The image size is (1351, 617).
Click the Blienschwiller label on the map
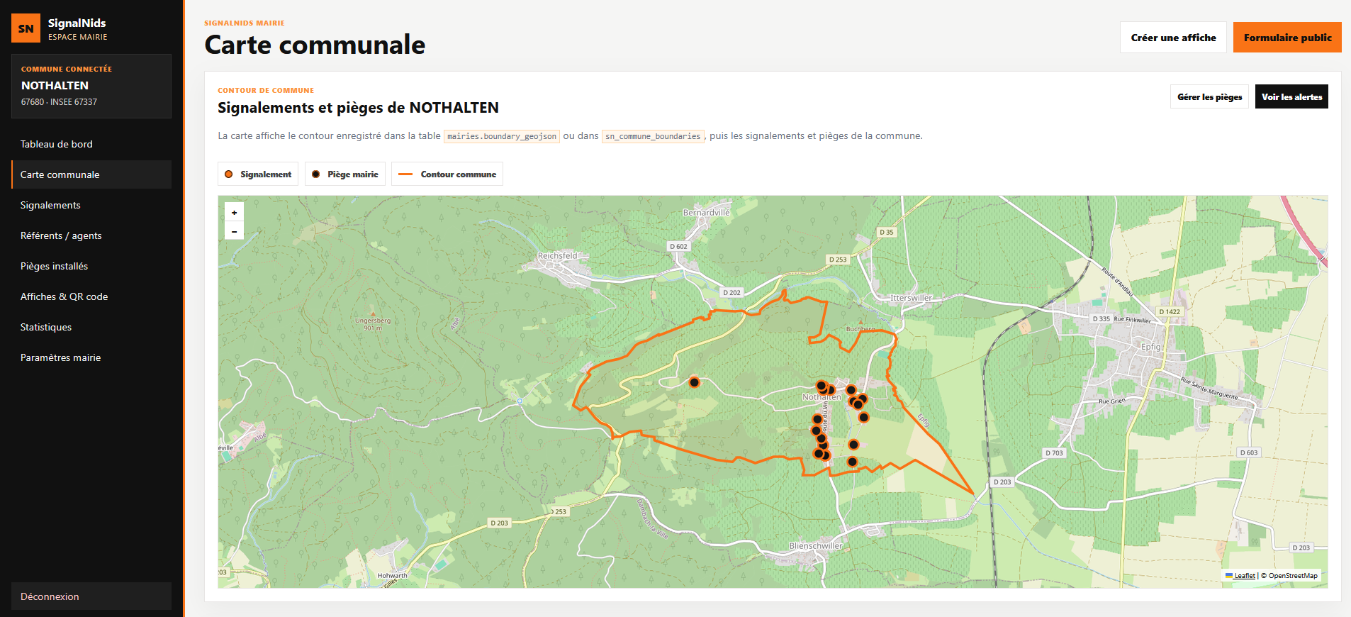click(816, 546)
